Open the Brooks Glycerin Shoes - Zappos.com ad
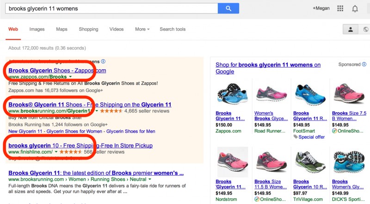This screenshot has width=370, height=204. [57, 70]
